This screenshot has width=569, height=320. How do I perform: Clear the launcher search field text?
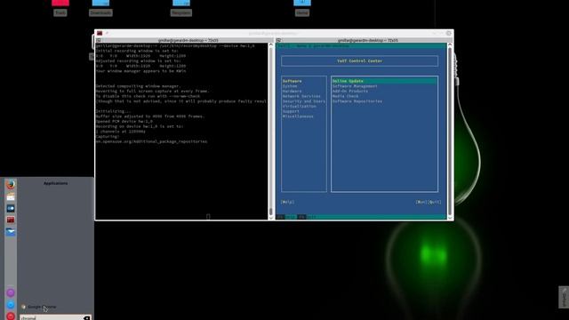tap(87, 318)
